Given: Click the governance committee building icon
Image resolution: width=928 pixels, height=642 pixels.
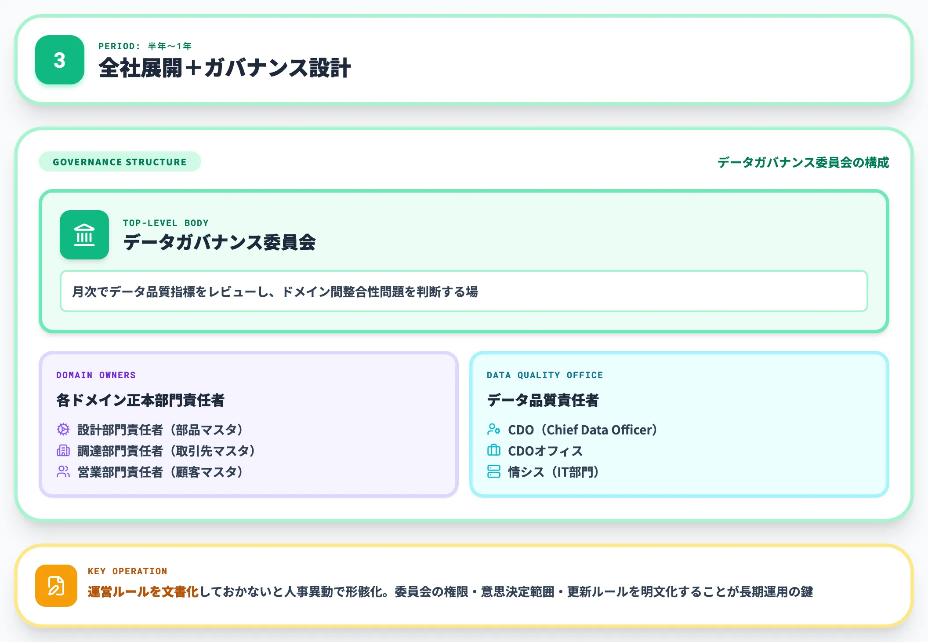Looking at the screenshot, I should [x=84, y=235].
